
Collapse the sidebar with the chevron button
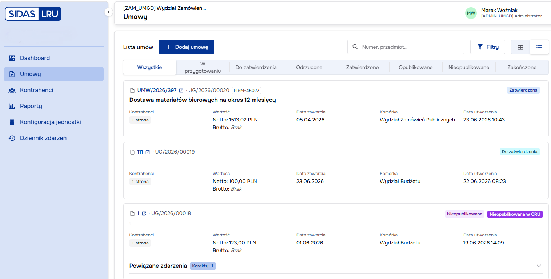(x=108, y=12)
